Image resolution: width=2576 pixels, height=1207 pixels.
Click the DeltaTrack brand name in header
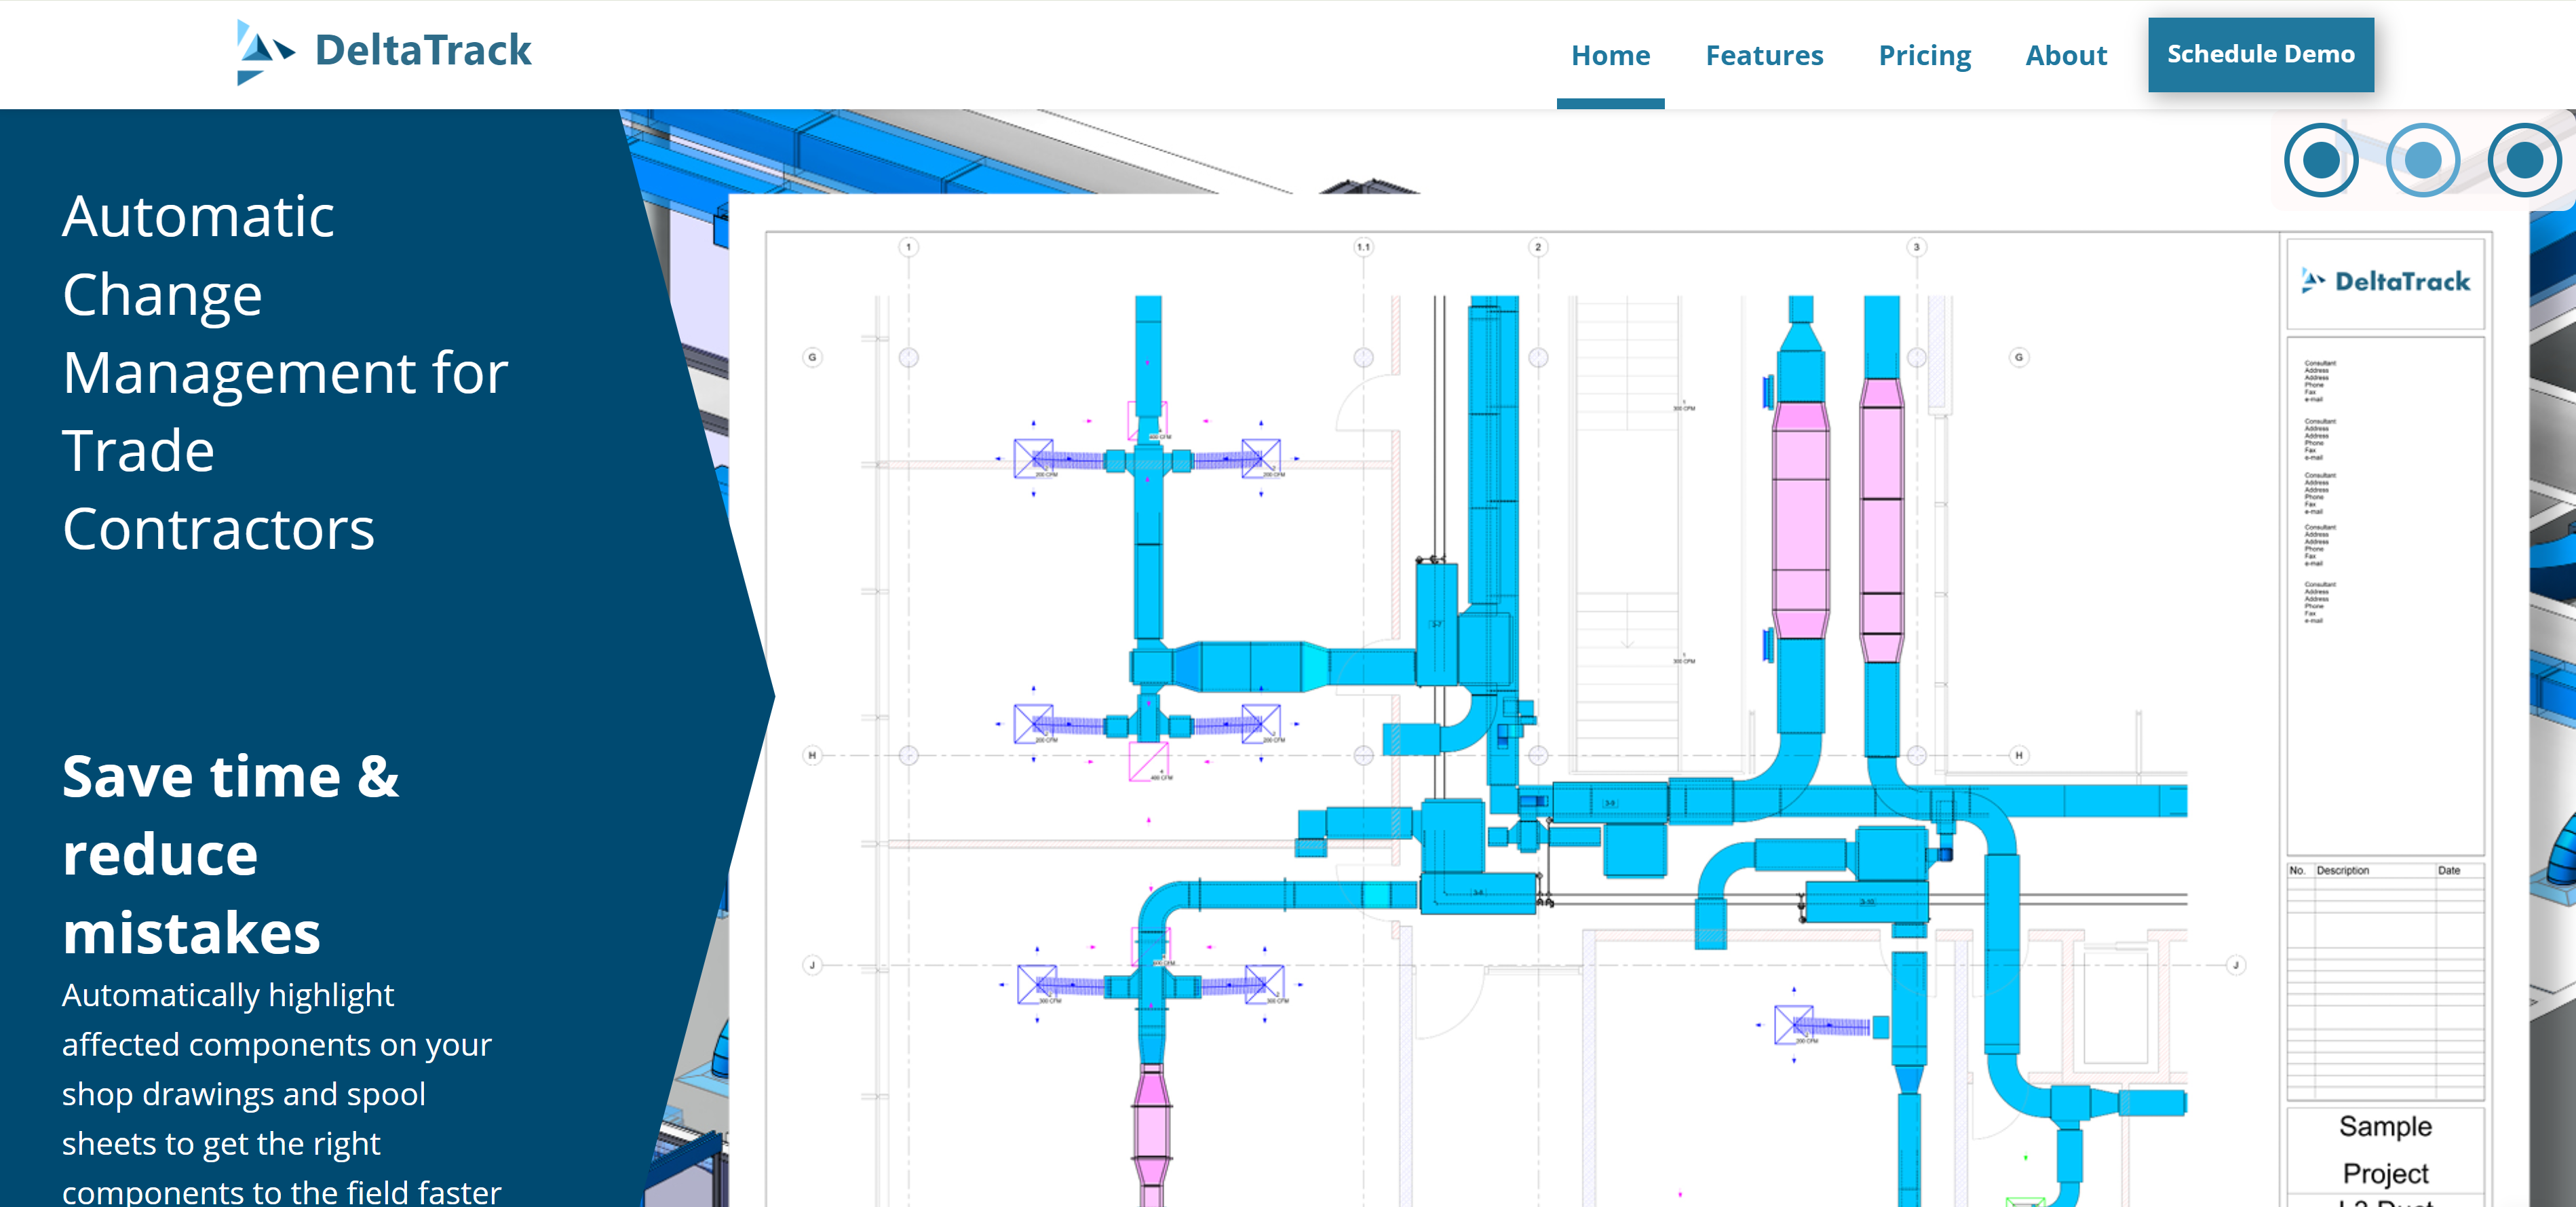coord(423,51)
